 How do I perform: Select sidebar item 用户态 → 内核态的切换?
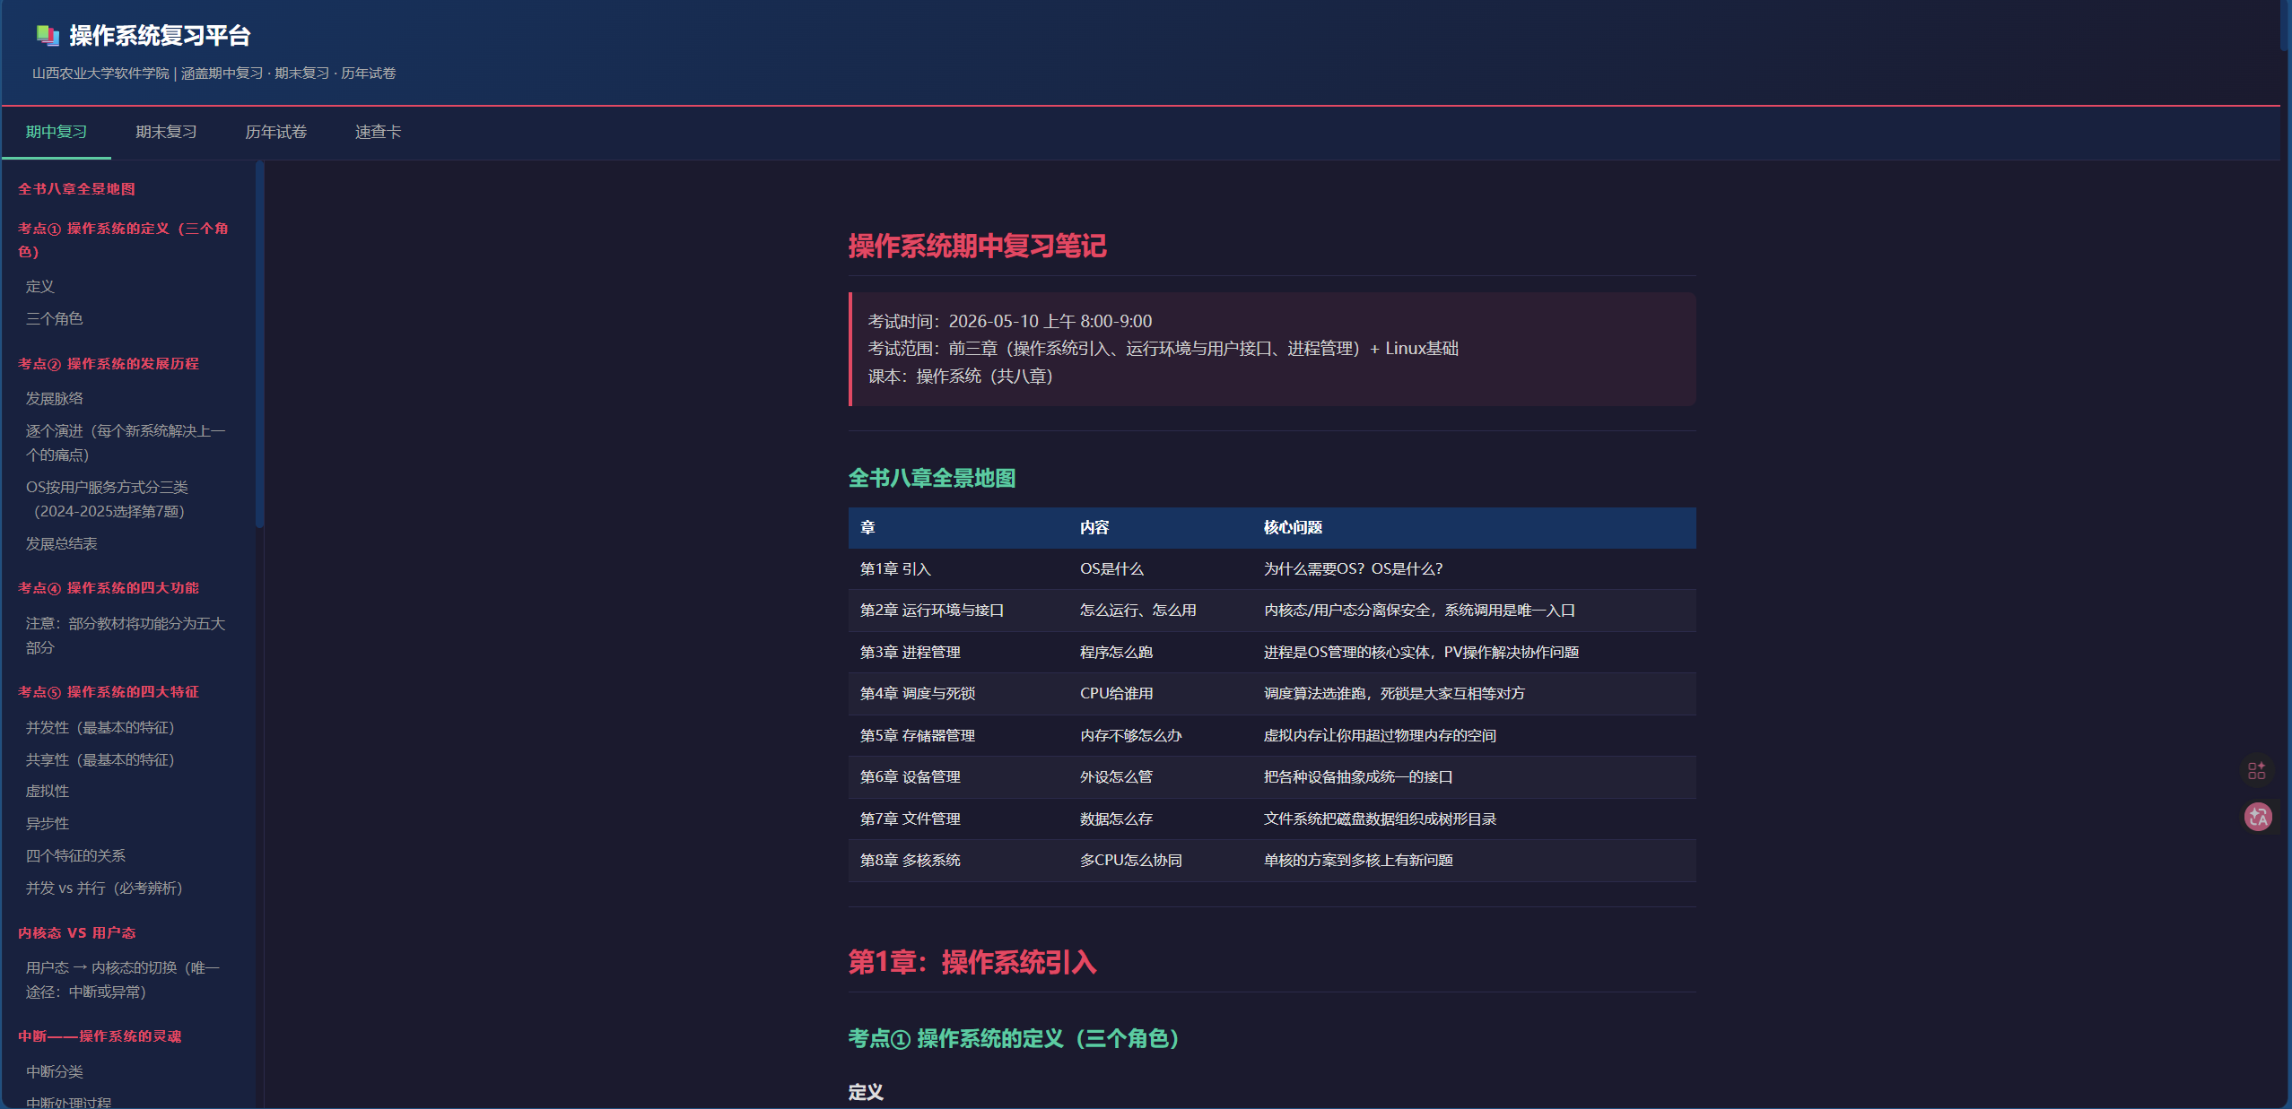[x=123, y=980]
